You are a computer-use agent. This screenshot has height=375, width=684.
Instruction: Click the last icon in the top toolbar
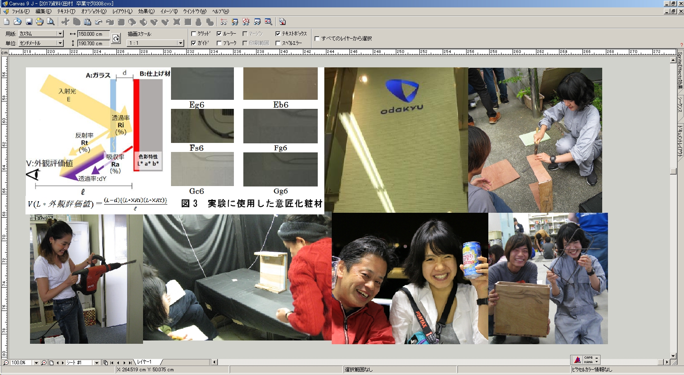pyautogui.click(x=282, y=22)
